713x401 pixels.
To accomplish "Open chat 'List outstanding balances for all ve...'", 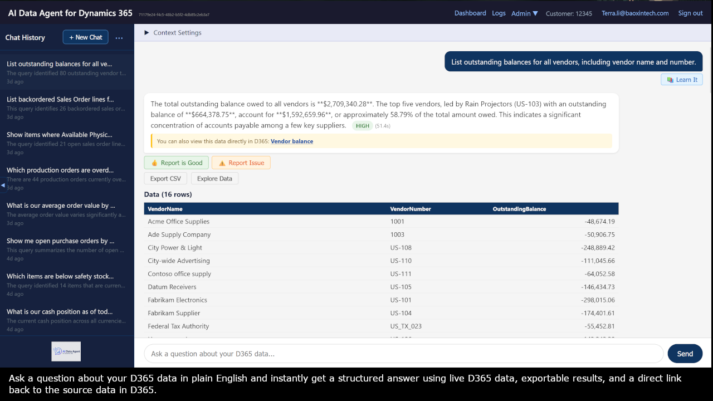I will click(x=67, y=72).
